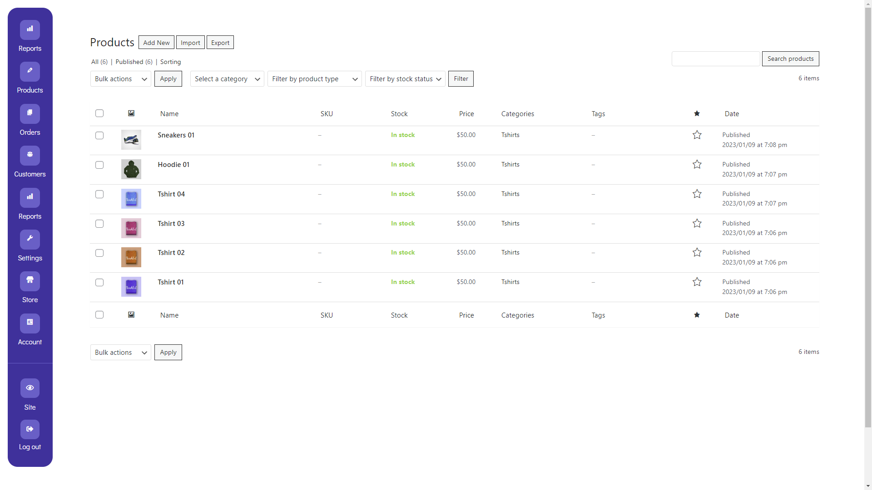Navigate to Orders panel
Image resolution: width=872 pixels, height=490 pixels.
(x=30, y=120)
